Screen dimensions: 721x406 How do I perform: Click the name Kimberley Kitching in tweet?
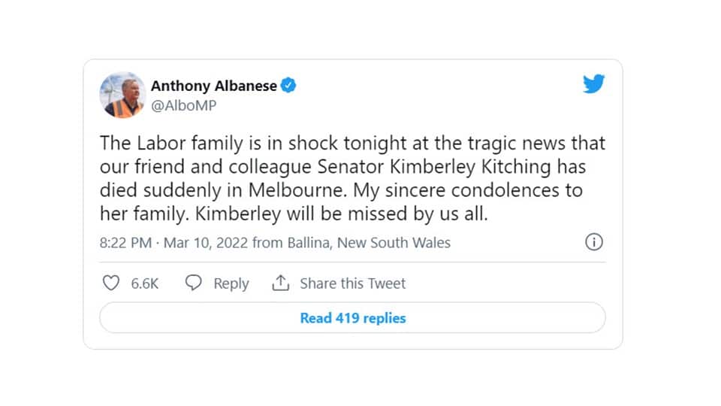point(488,166)
